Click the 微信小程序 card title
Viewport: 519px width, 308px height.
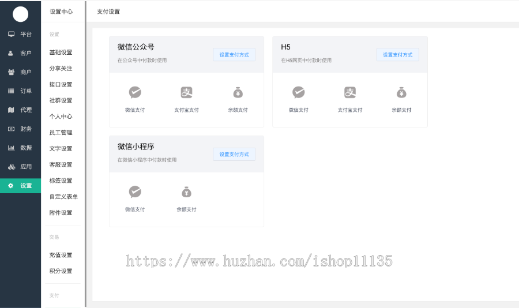pos(136,147)
